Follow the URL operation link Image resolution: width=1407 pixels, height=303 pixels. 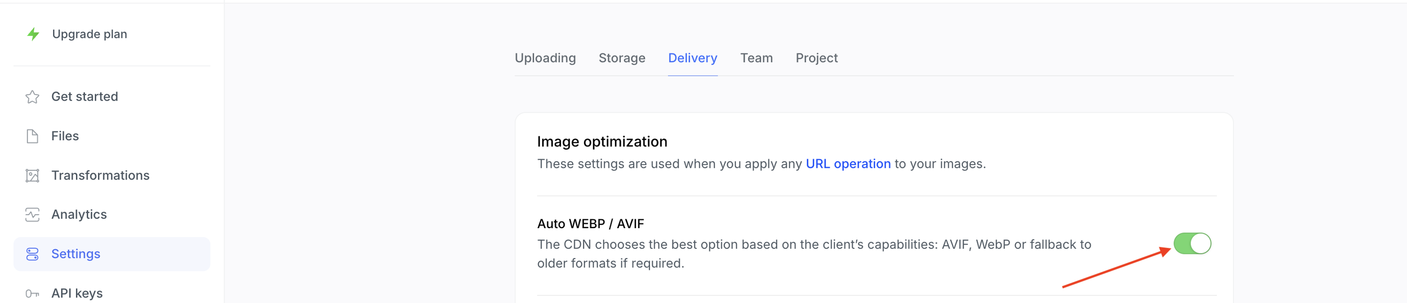(x=847, y=164)
